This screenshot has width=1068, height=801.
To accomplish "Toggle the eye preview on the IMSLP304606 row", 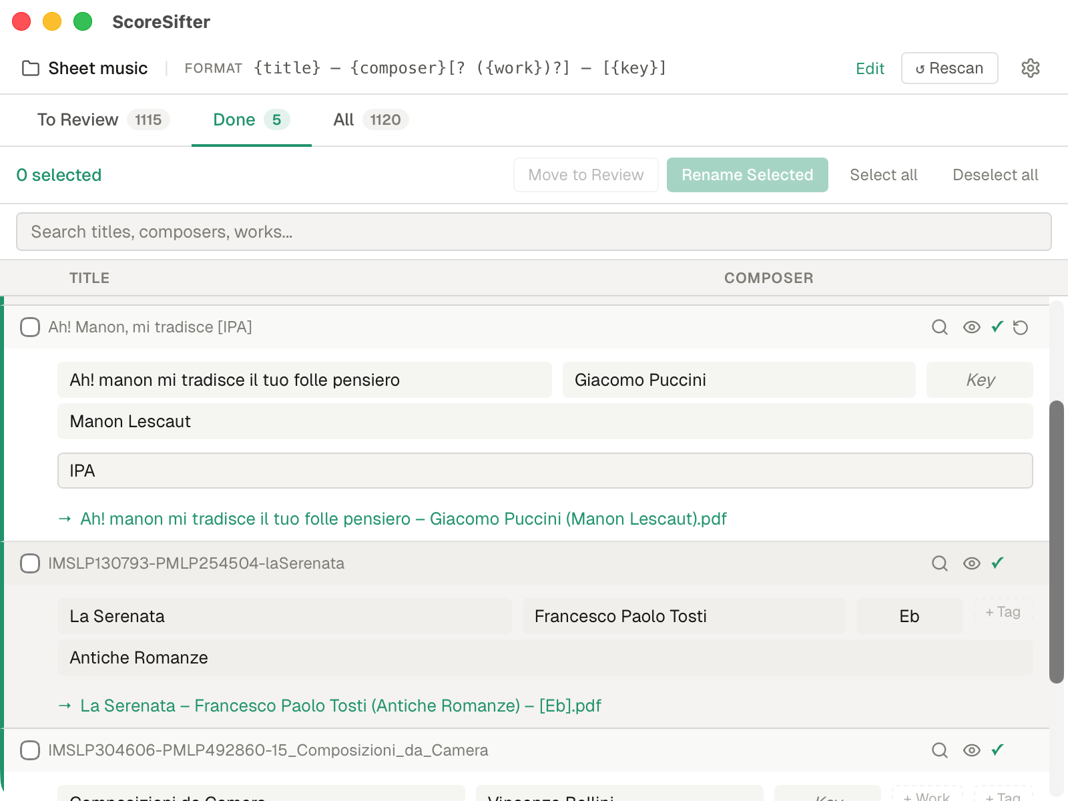I will (971, 750).
